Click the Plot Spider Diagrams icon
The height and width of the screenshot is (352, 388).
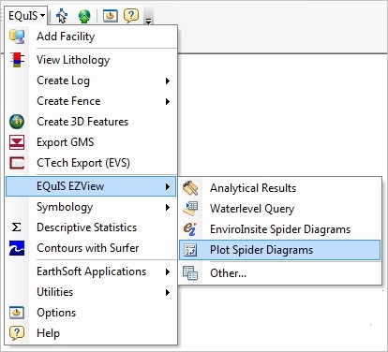tap(190, 250)
